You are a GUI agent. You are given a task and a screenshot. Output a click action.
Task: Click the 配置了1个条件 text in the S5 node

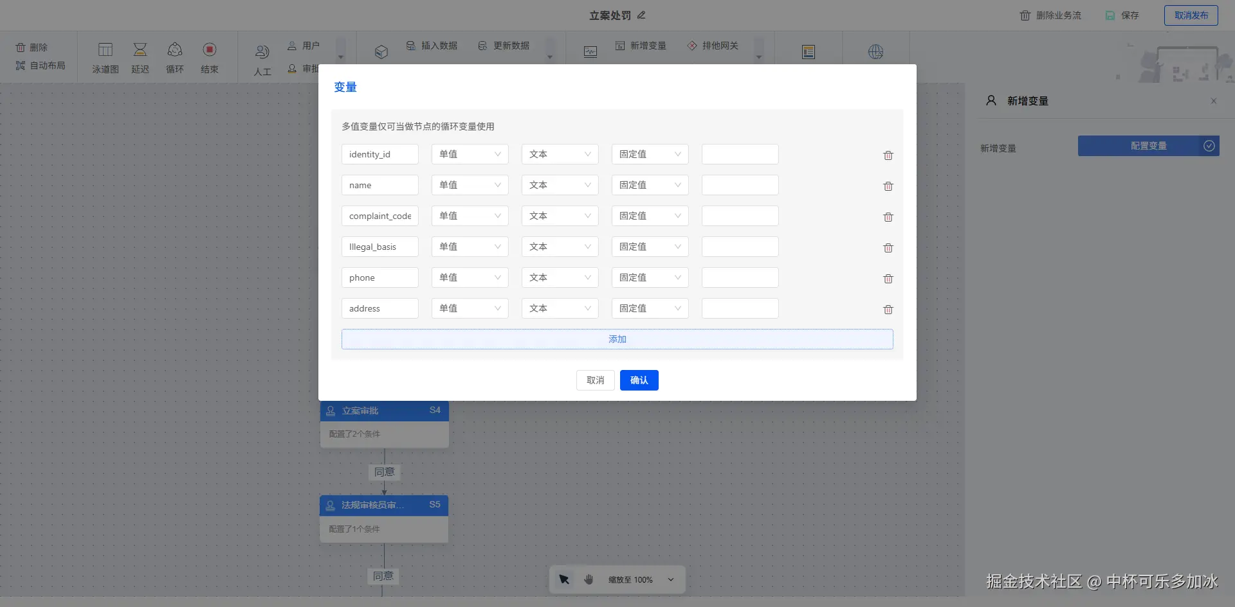[354, 529]
